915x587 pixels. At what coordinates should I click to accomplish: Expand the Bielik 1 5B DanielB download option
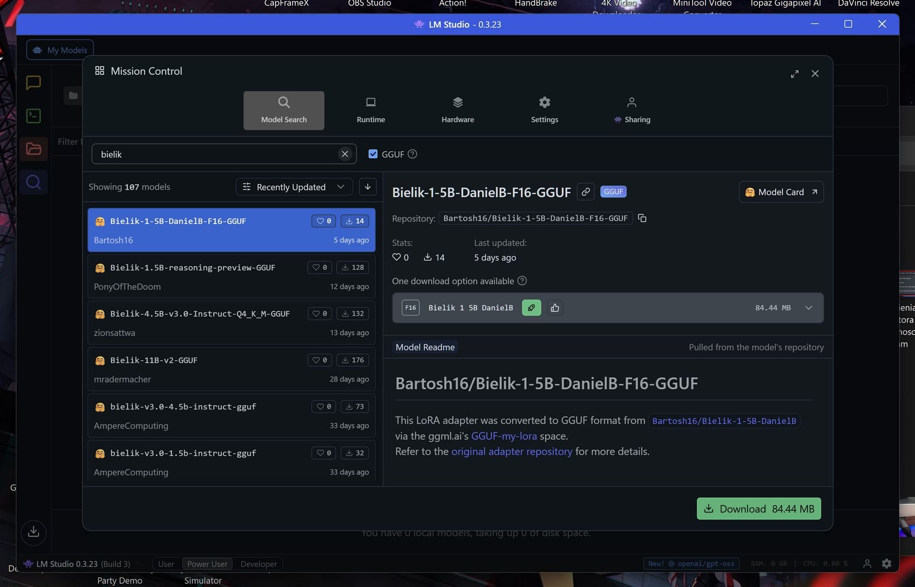pyautogui.click(x=808, y=308)
